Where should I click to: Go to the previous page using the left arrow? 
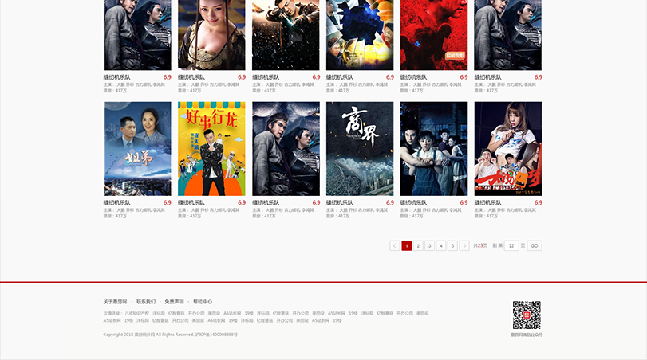tap(394, 245)
